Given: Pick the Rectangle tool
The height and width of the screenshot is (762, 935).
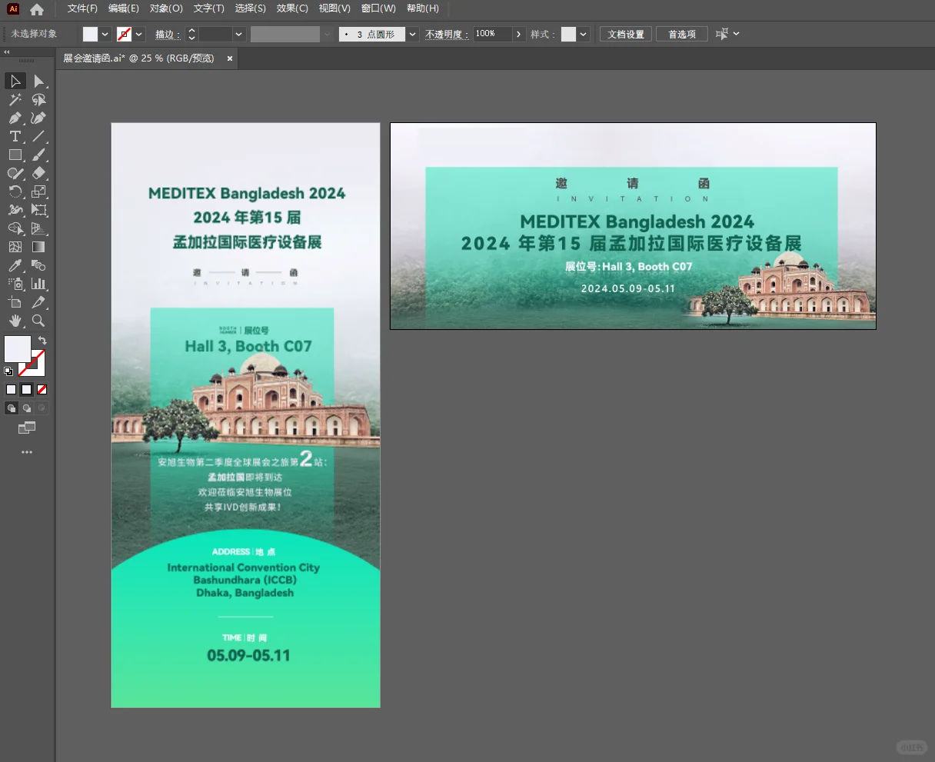Looking at the screenshot, I should [15, 155].
